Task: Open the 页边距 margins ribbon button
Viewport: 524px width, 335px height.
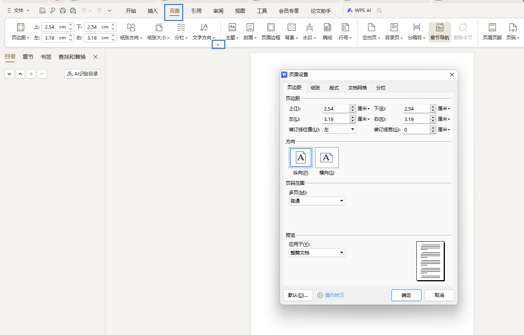Action: click(x=21, y=32)
